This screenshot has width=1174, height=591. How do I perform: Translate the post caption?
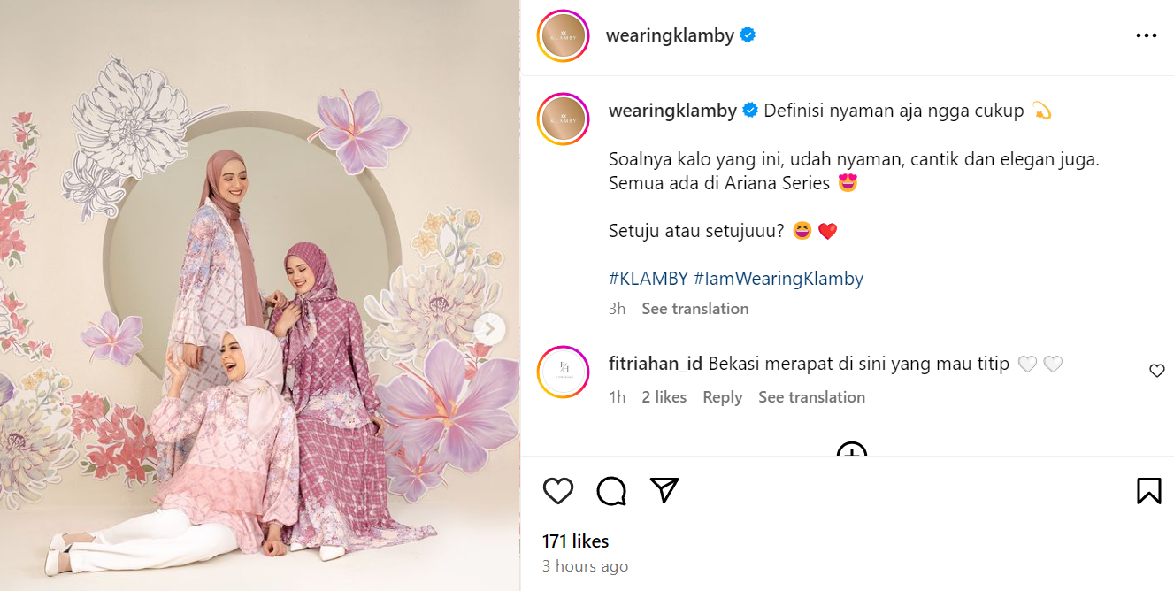[x=695, y=309]
